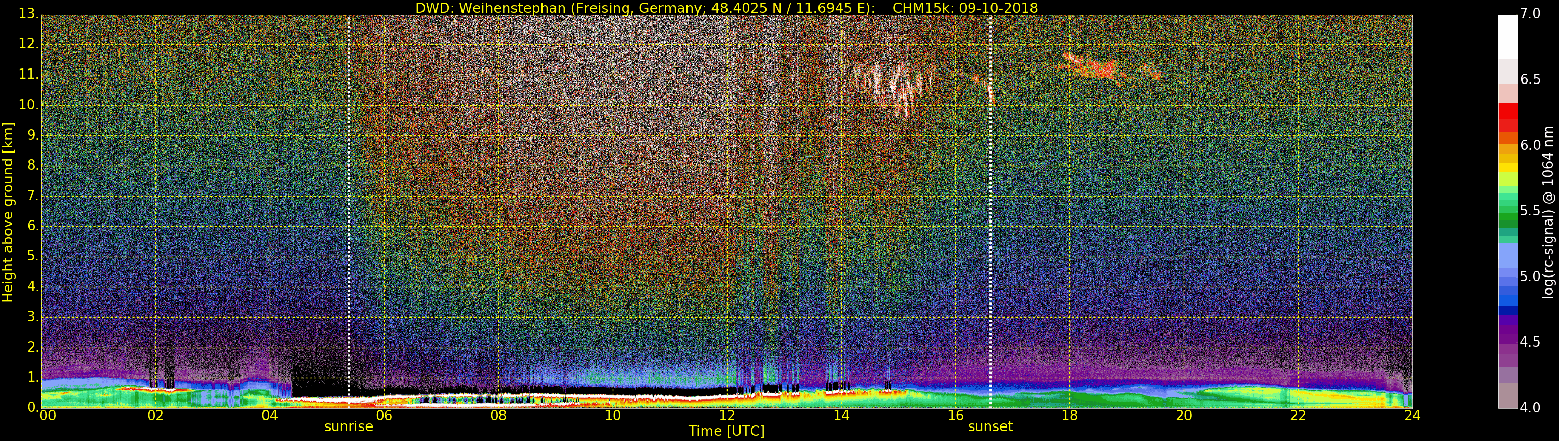This screenshot has width=1559, height=441.
Task: Click the sunset label below the time axis
Action: coord(990,426)
